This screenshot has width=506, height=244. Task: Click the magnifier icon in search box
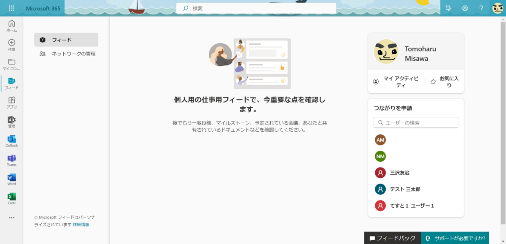185,8
